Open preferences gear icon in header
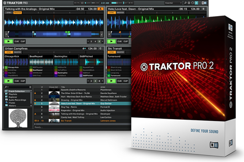 tap(189, 3)
